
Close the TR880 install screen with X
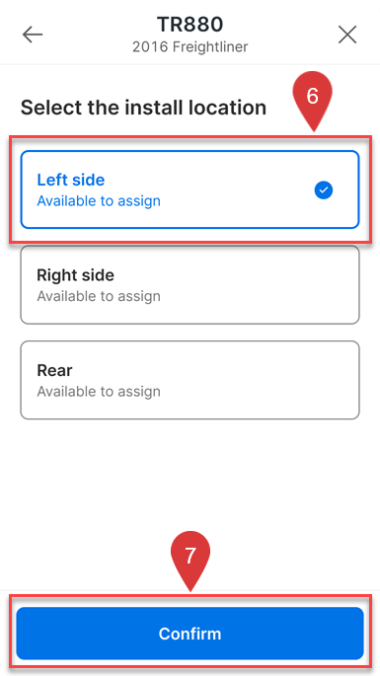point(347,35)
